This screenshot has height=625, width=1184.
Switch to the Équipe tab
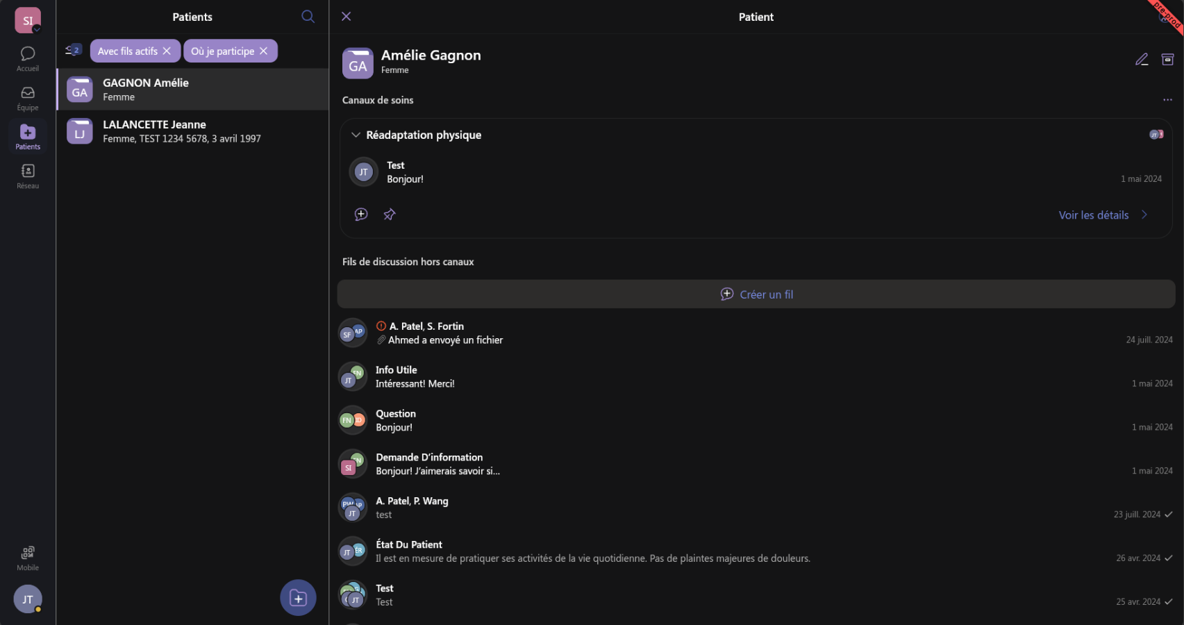pyautogui.click(x=28, y=98)
